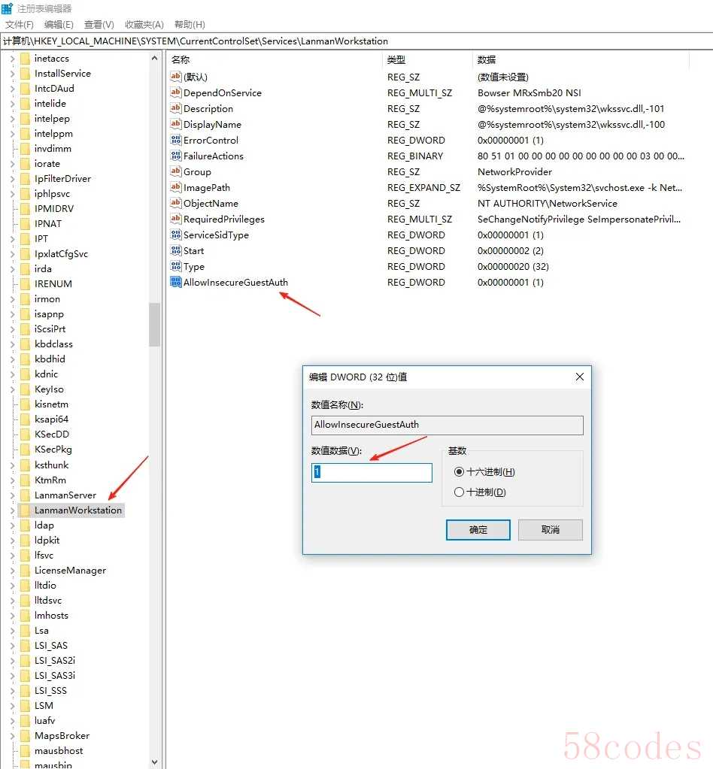Click the Start DWORD value icon
713x769 pixels.
[x=176, y=251]
